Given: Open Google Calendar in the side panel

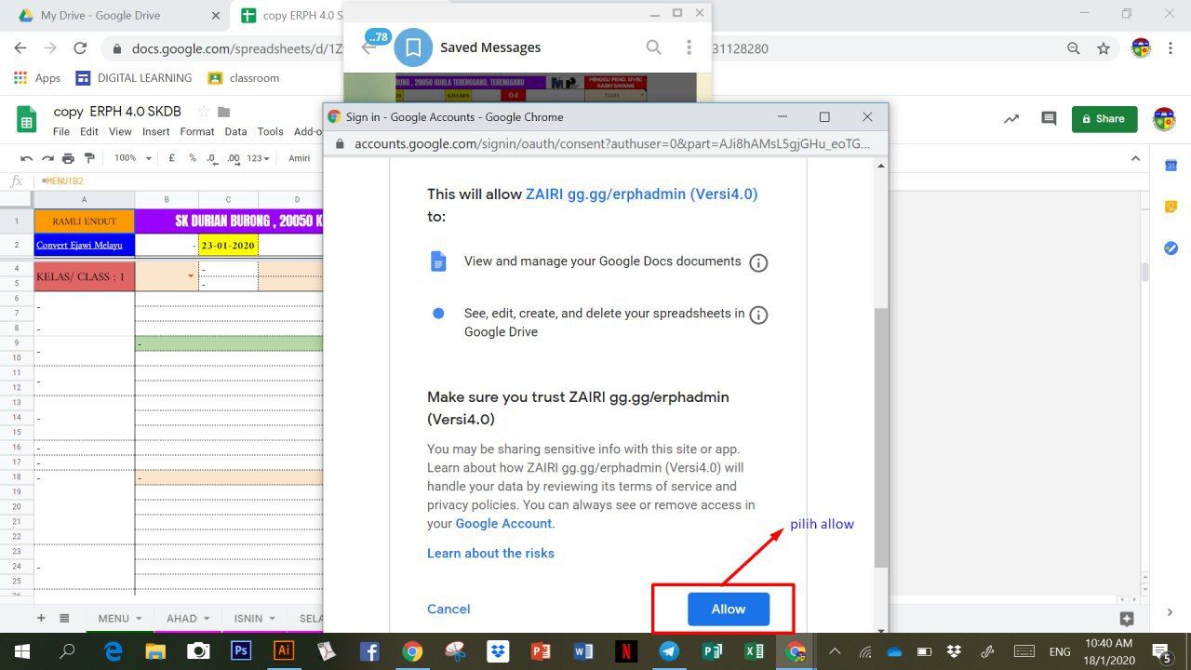Looking at the screenshot, I should click(x=1171, y=166).
